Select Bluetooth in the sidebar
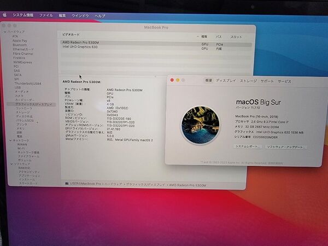328x246 pixels. tap(20, 45)
